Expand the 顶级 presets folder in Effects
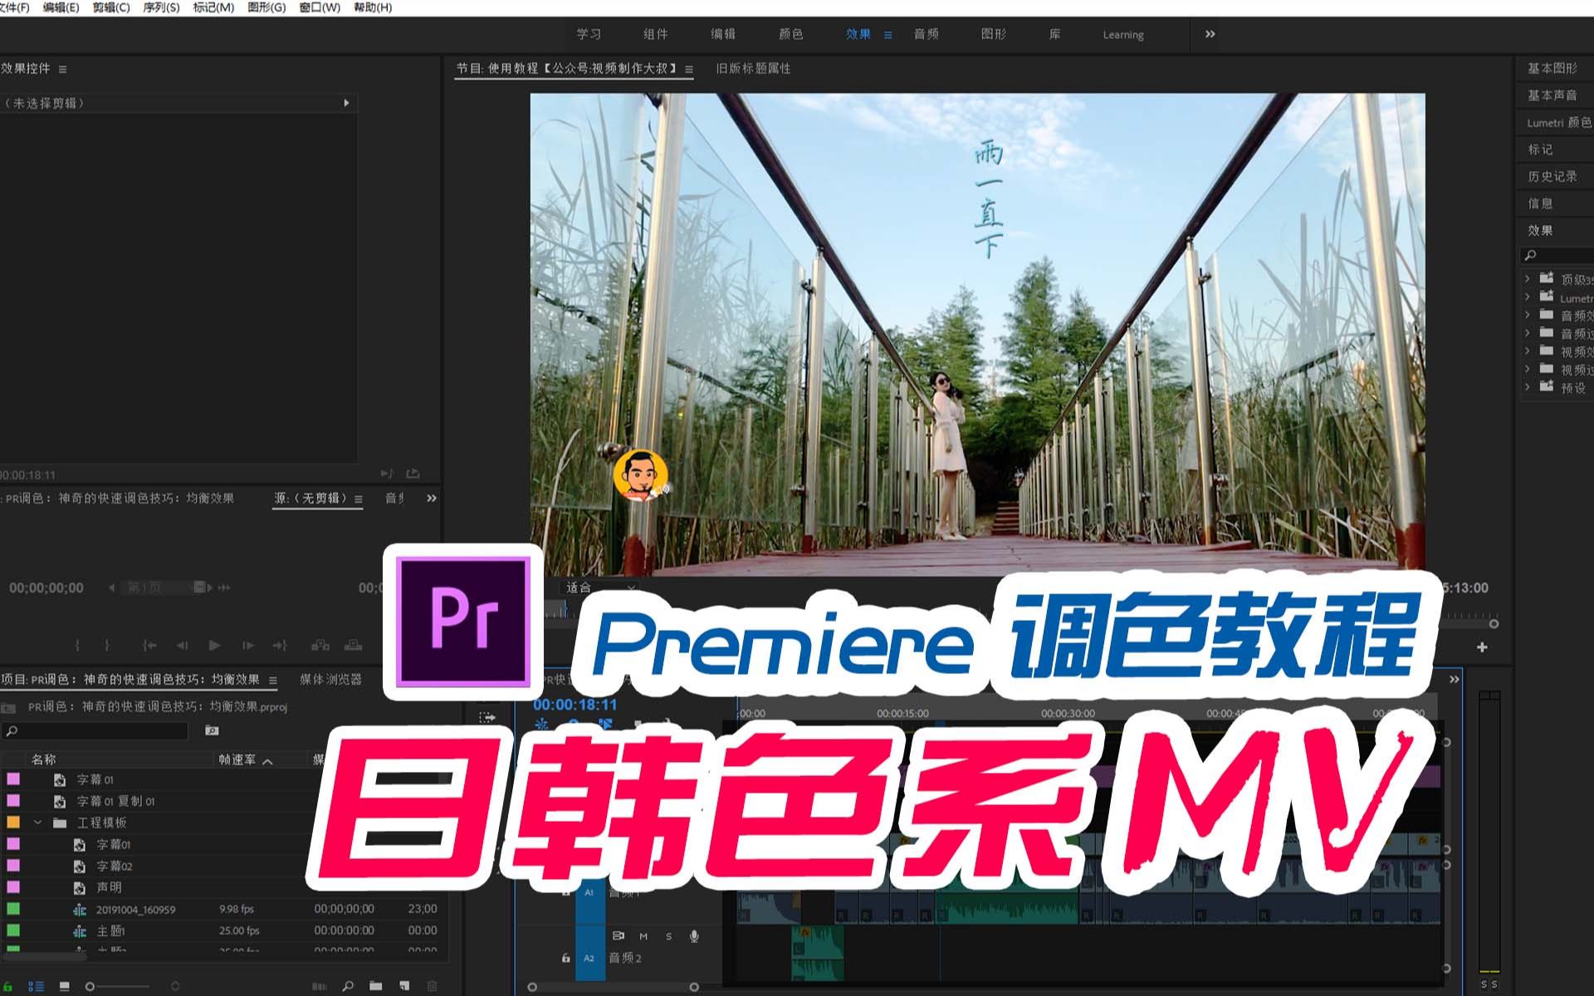 coord(1527,278)
